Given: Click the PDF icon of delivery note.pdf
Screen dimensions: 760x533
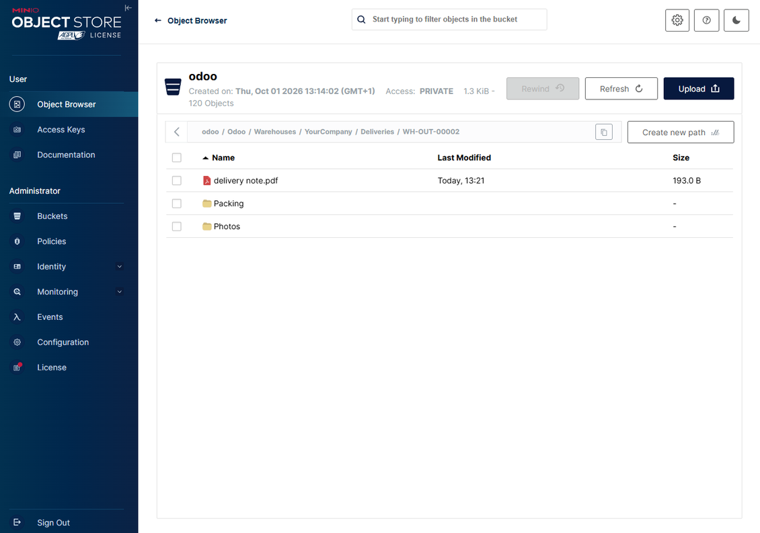Looking at the screenshot, I should click(x=206, y=181).
